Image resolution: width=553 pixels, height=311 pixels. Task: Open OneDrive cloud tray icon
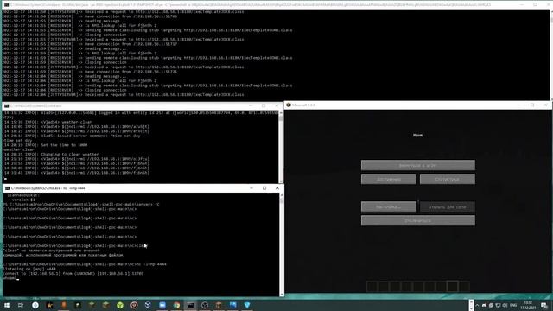(484, 305)
